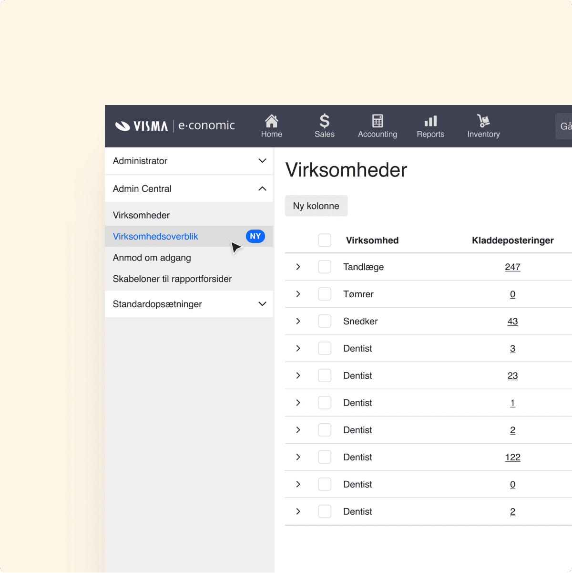Screen dimensions: 572x573
Task: Check the checkbox for Snedker row
Action: coord(325,321)
